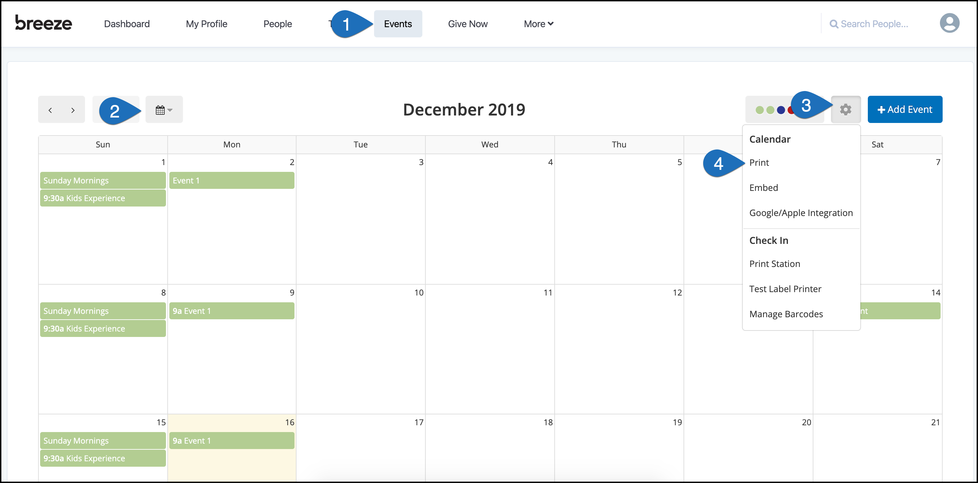Click the breeze logo
The height and width of the screenshot is (483, 978).
(44, 23)
